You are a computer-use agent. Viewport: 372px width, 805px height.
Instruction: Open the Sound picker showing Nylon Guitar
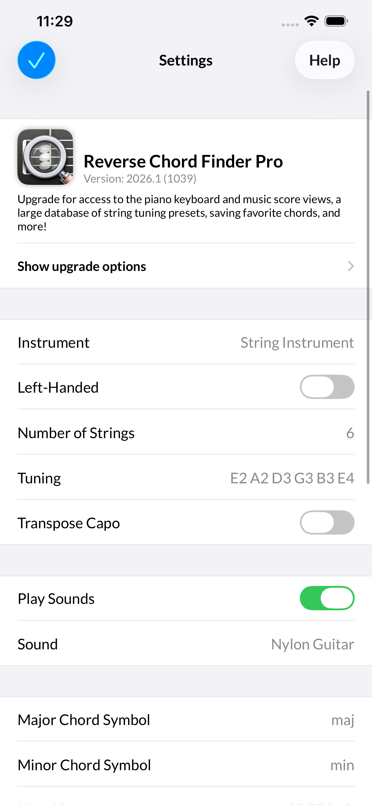(x=186, y=644)
